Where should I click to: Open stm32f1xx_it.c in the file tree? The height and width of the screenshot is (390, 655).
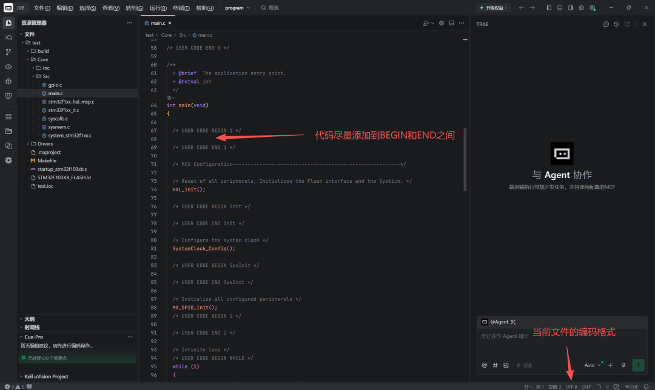tap(64, 110)
